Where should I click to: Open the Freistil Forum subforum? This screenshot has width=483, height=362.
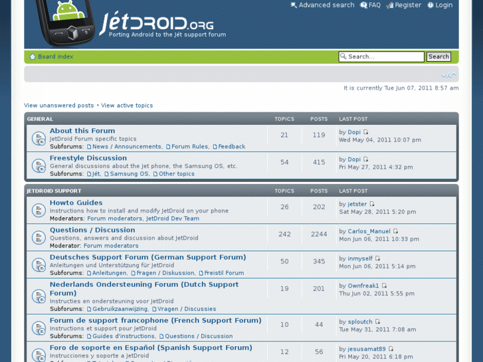[224, 273]
